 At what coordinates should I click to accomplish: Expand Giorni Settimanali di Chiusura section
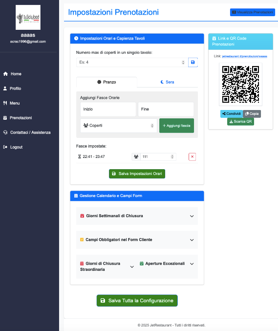137,216
